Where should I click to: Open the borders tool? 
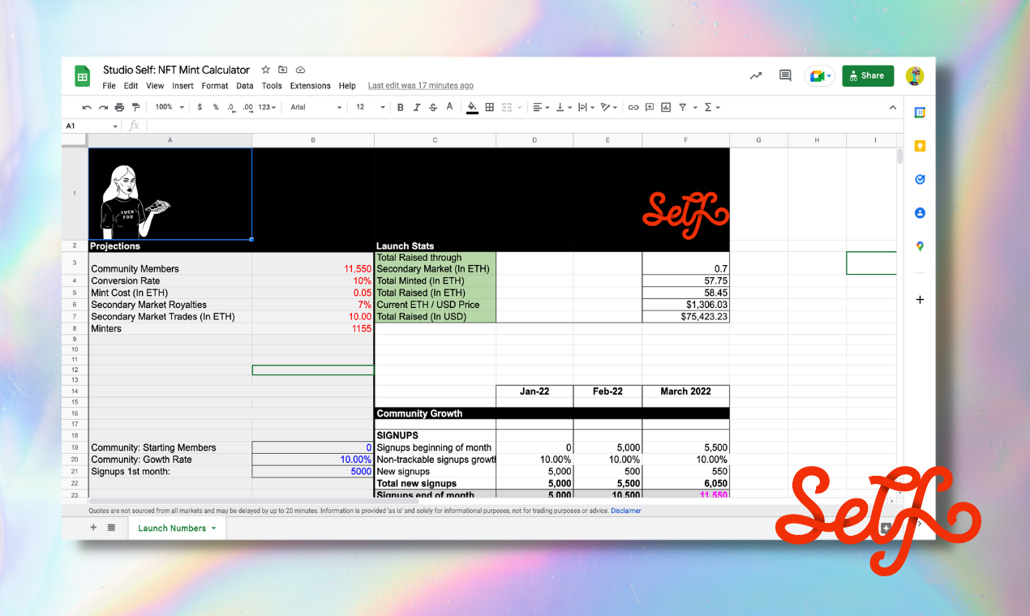click(490, 107)
